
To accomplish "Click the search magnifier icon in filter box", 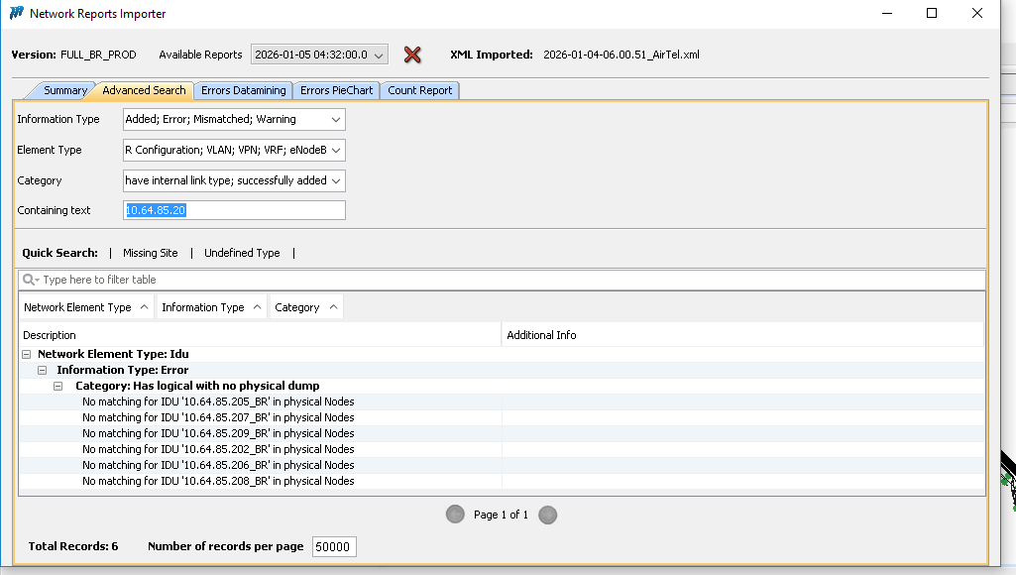I will (31, 281).
